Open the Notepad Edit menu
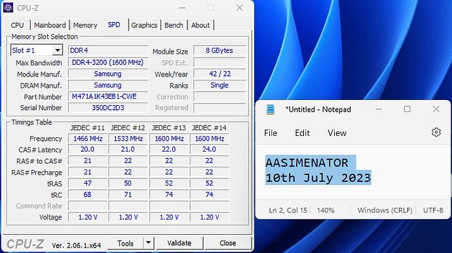Image resolution: width=452 pixels, height=253 pixels. (x=302, y=133)
